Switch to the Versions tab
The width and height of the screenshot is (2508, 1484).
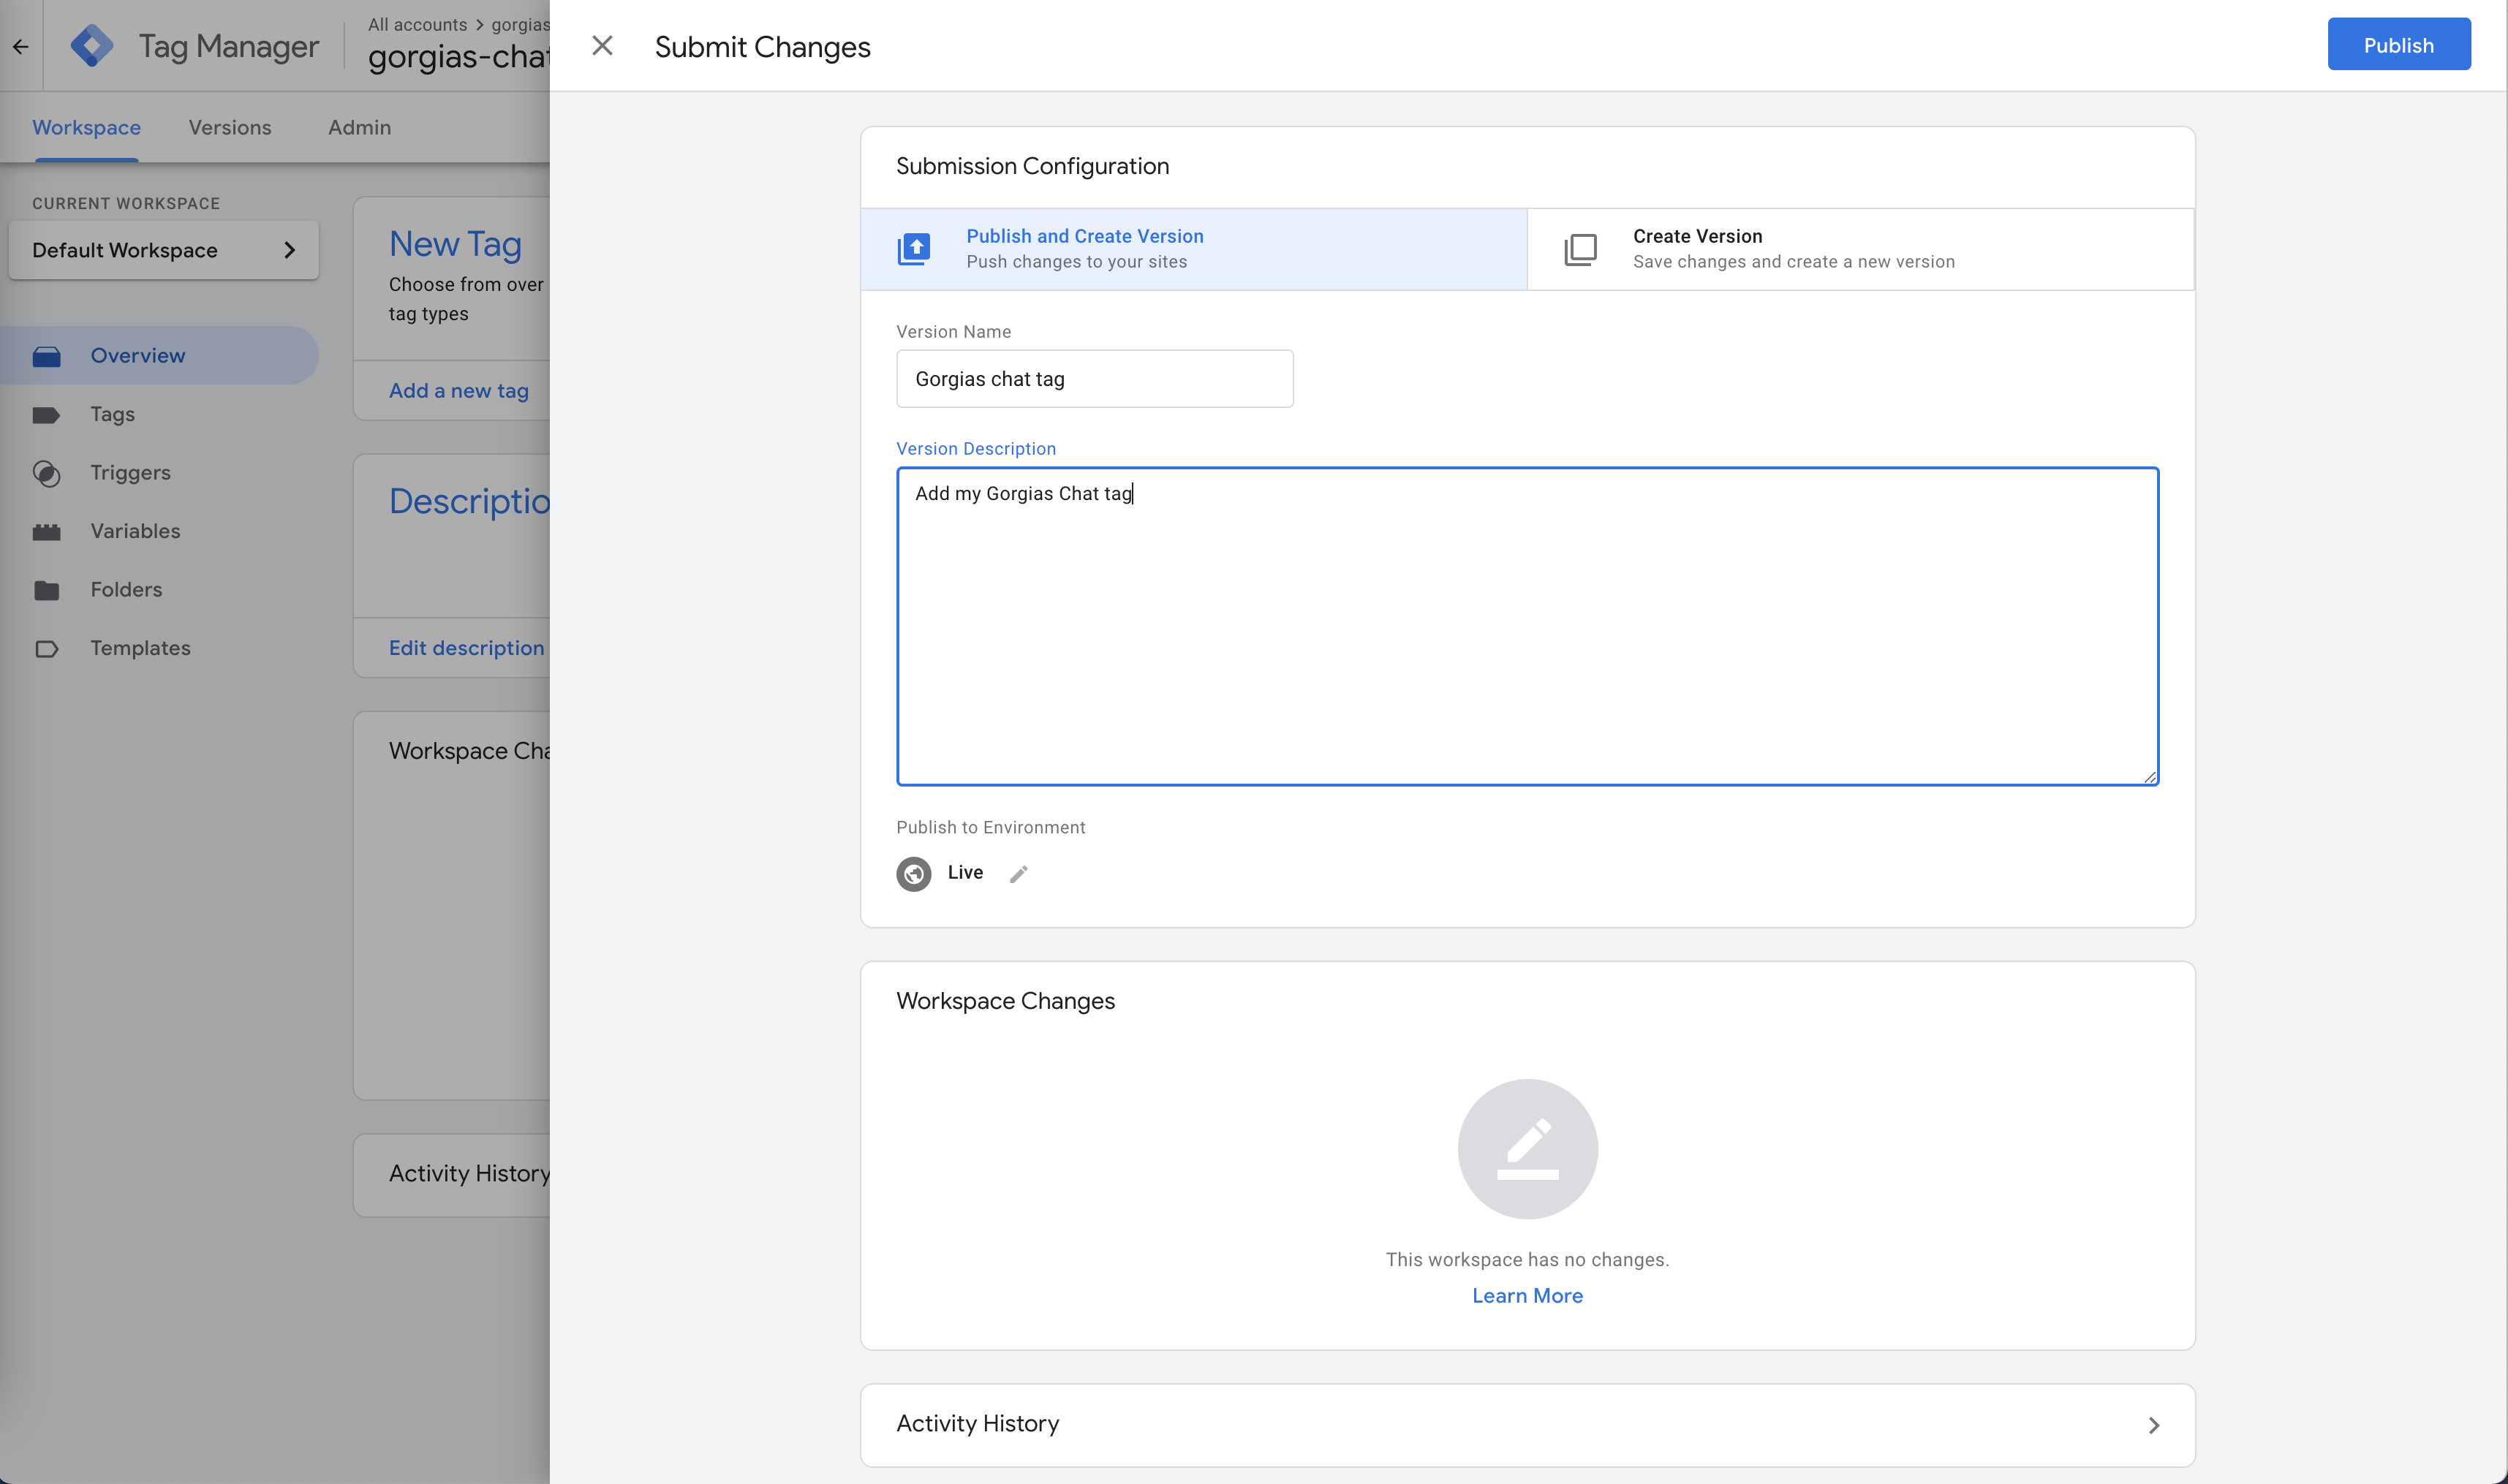230,128
